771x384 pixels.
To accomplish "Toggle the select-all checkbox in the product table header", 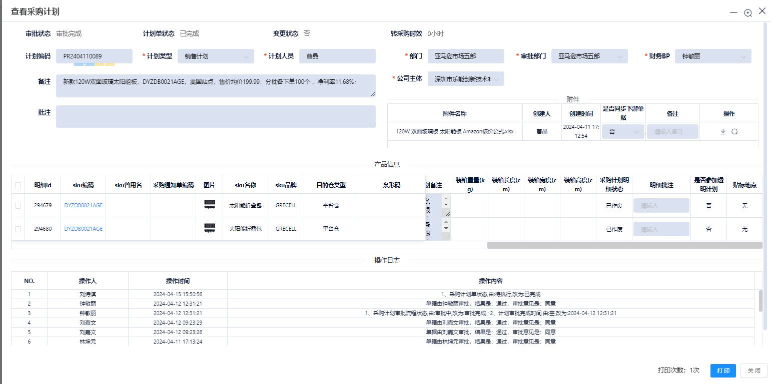I will tap(18, 184).
